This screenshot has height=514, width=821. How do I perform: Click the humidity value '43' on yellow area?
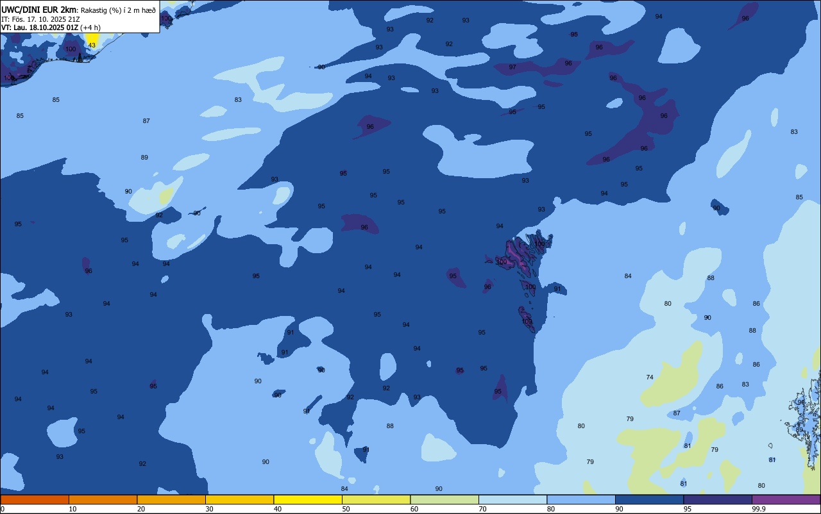92,45
